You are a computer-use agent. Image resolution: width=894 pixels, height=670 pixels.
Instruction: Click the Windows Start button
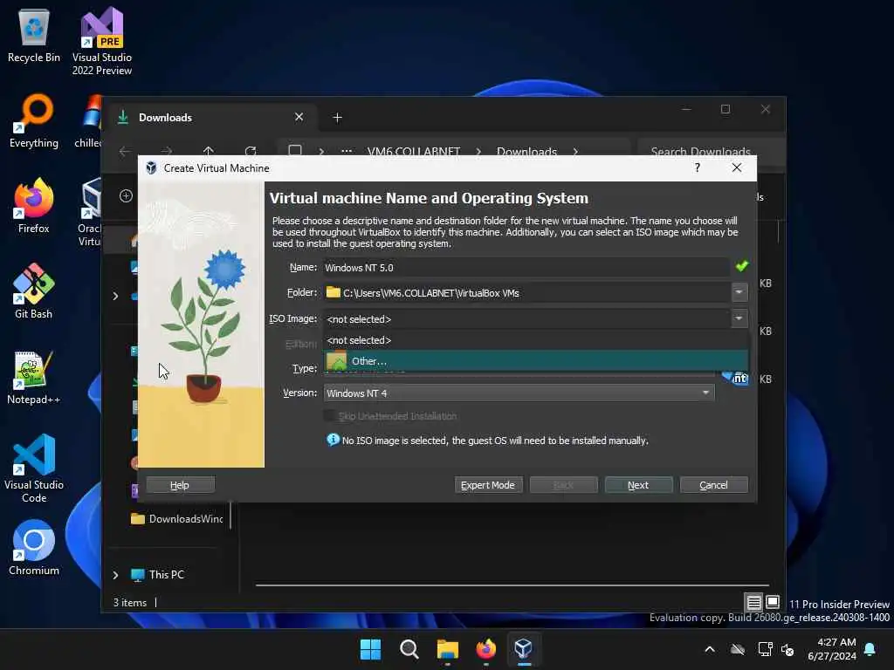point(370,649)
